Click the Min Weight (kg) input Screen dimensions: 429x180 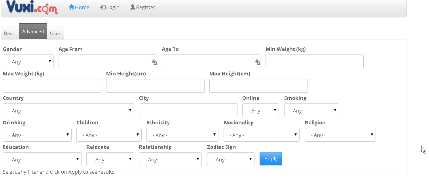pyautogui.click(x=314, y=61)
